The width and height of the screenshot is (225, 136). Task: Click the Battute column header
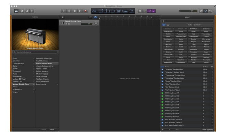click(205, 67)
